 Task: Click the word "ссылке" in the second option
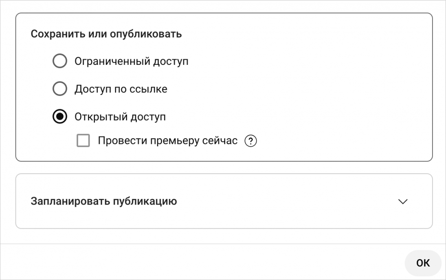click(x=150, y=89)
